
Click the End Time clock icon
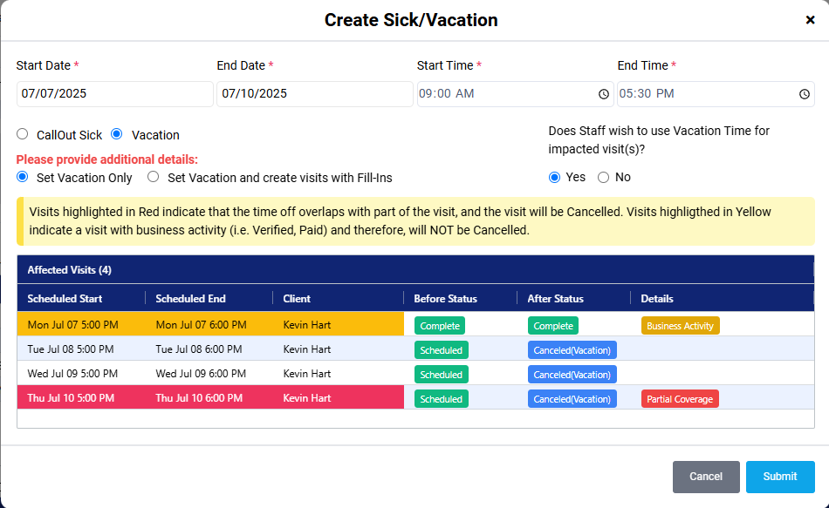pyautogui.click(x=805, y=94)
